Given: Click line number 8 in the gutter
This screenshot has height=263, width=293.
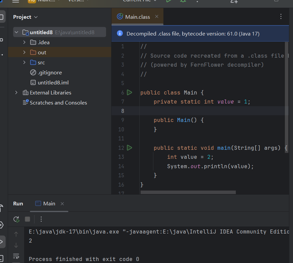Looking at the screenshot, I should (x=123, y=111).
